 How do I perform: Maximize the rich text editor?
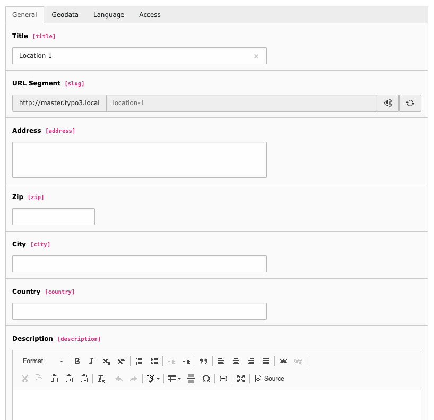(241, 379)
